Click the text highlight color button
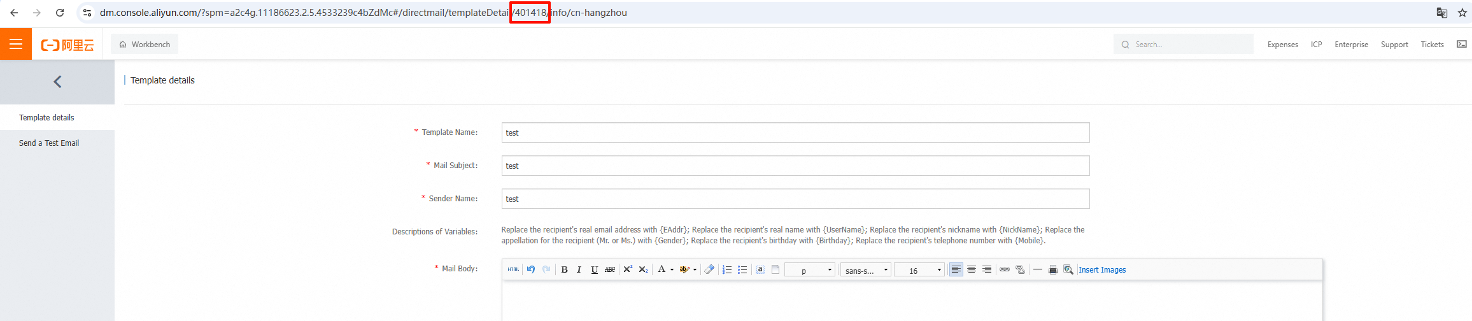 pyautogui.click(x=684, y=269)
